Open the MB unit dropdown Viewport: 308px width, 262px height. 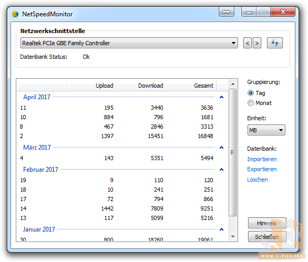coord(266,130)
